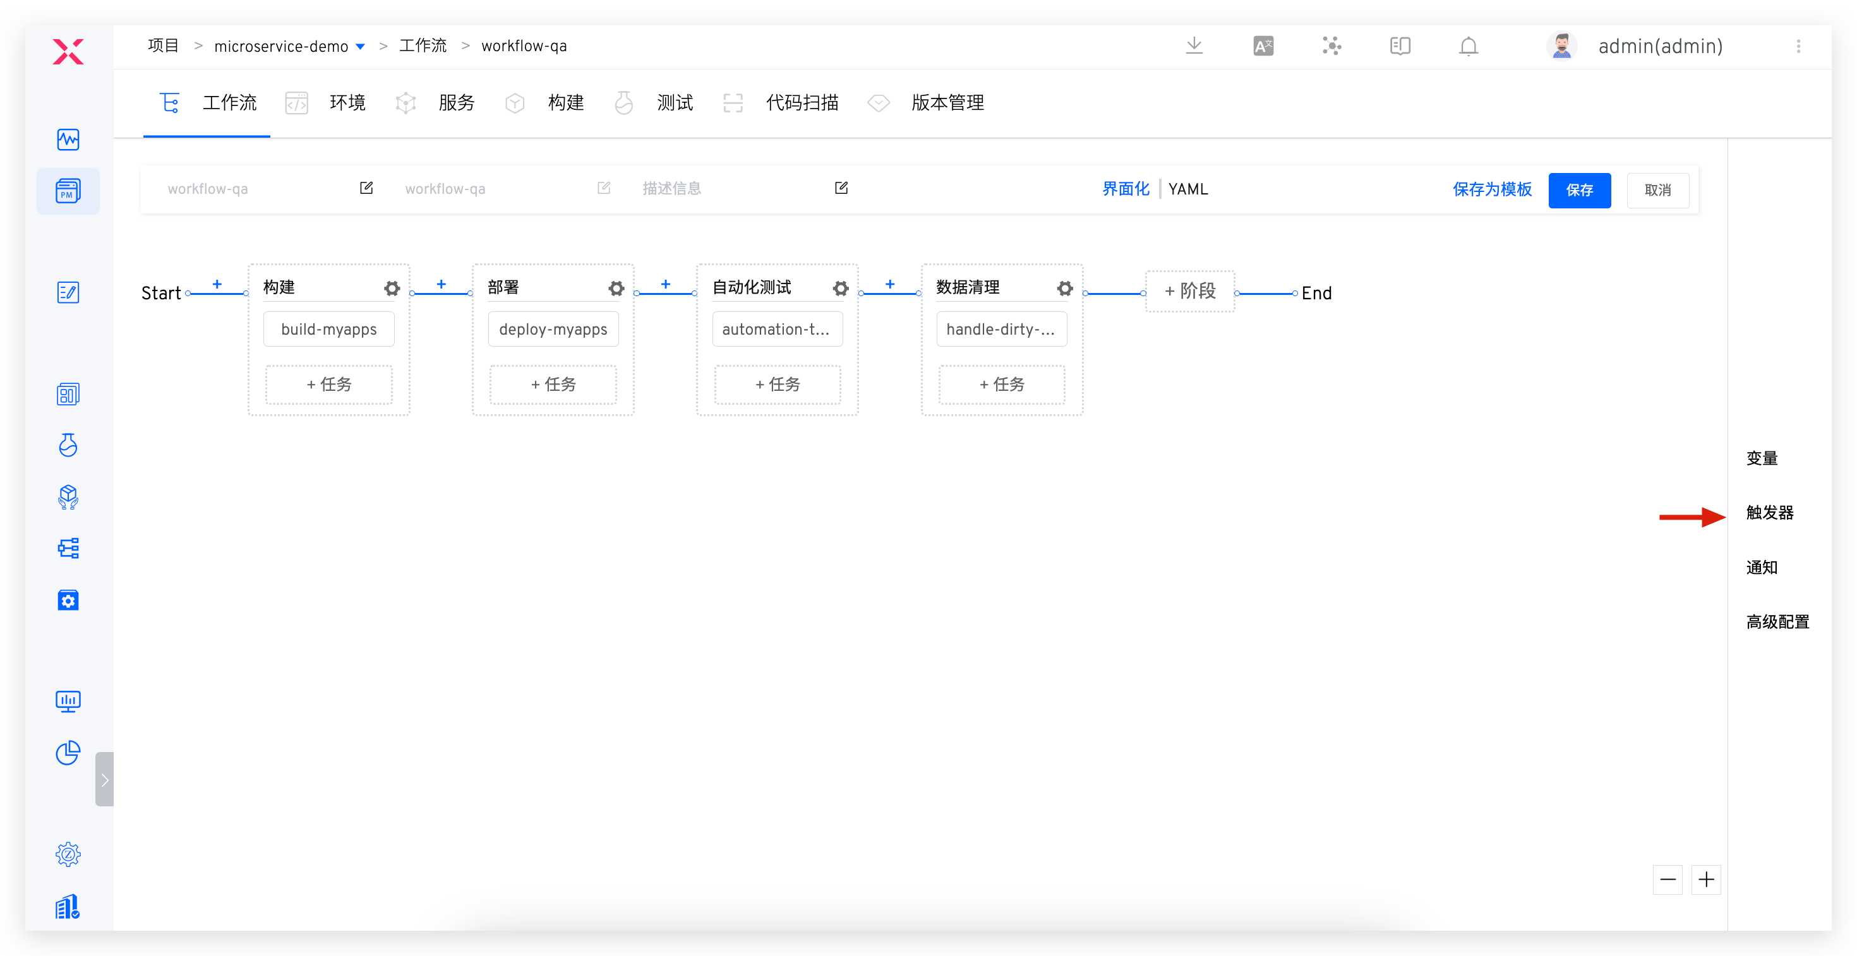Screen dimensions: 1857x956
Task: Open settings gear for 自动化测试 stage
Action: pos(841,288)
